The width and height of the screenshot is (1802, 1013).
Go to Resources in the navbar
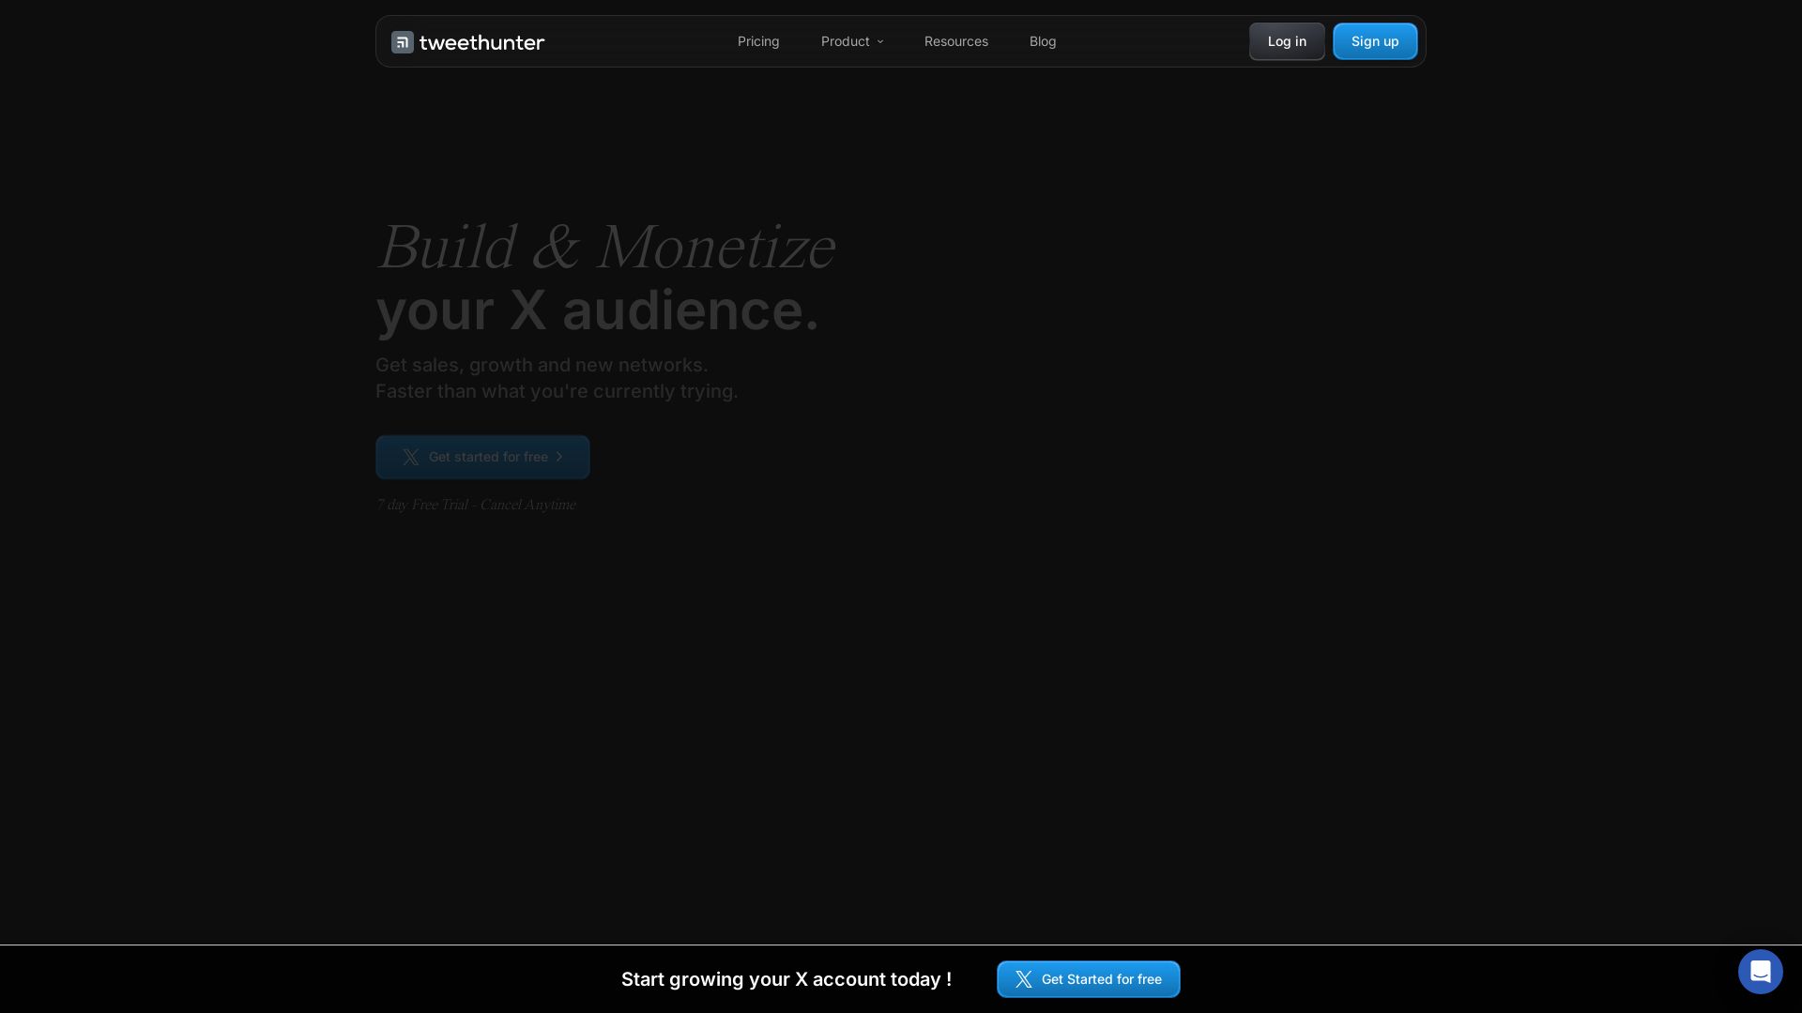(x=955, y=41)
